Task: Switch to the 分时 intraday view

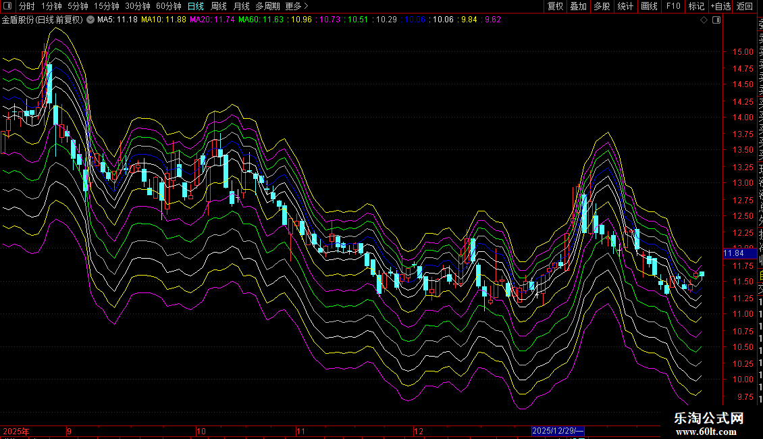Action: [x=27, y=6]
